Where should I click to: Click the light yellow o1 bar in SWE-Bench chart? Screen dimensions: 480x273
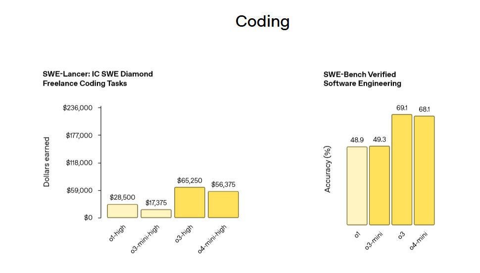pyautogui.click(x=357, y=185)
